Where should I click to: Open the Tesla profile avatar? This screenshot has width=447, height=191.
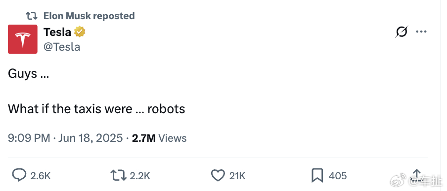23,39
